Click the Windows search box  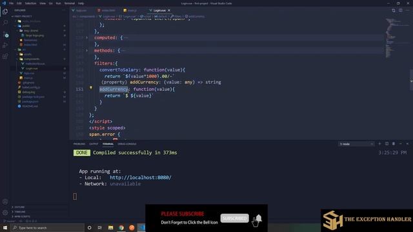pyautogui.click(x=48, y=227)
